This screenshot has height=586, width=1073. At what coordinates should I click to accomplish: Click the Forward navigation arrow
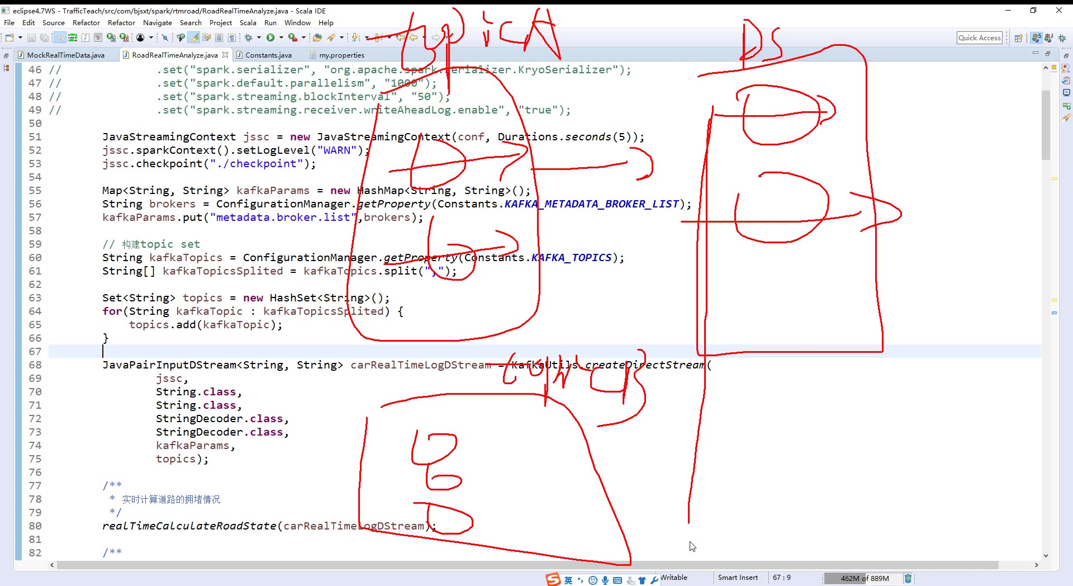[x=435, y=37]
